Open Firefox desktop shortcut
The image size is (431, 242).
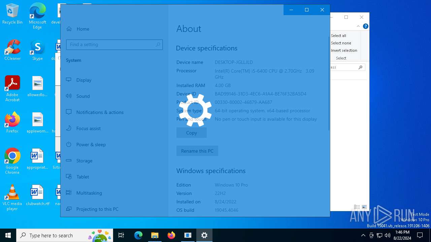[x=12, y=123]
